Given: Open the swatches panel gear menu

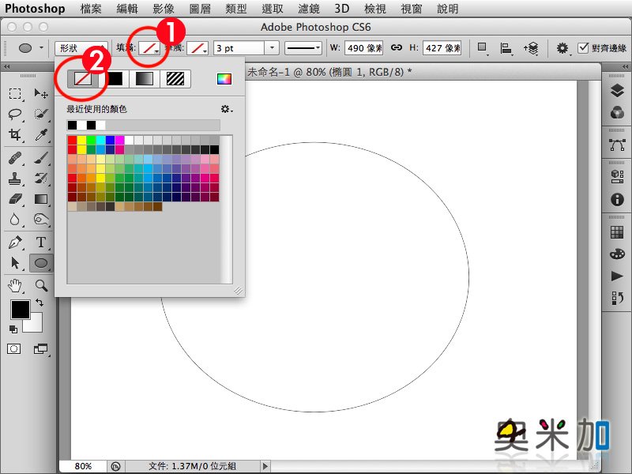Looking at the screenshot, I should (x=227, y=109).
